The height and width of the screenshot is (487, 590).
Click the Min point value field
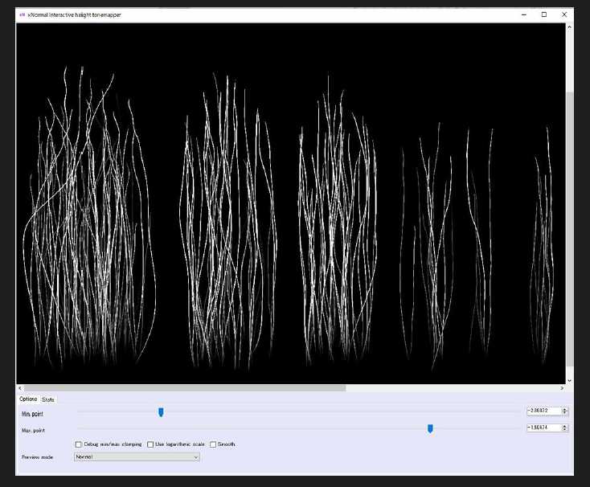pyautogui.click(x=543, y=411)
